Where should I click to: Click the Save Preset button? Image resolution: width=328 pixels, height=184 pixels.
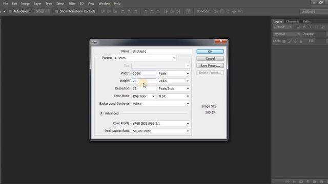click(210, 65)
